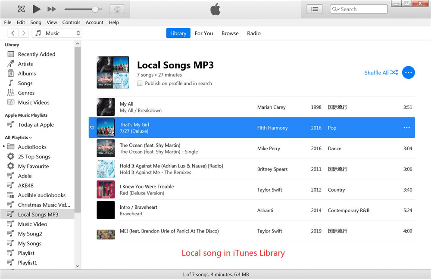Expand the AudioBooks folder
The height and width of the screenshot is (279, 431).
4,146
